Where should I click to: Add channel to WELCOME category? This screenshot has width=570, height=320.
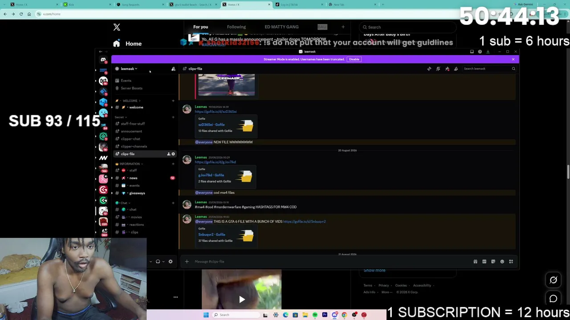pyautogui.click(x=173, y=101)
